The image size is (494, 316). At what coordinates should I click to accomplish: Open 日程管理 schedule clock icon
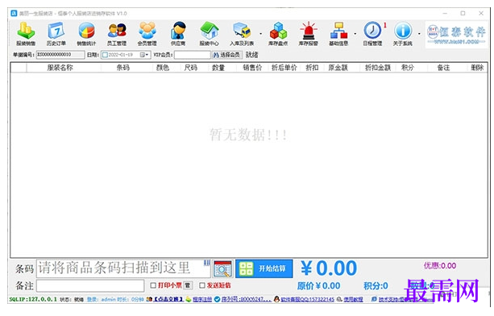click(372, 34)
